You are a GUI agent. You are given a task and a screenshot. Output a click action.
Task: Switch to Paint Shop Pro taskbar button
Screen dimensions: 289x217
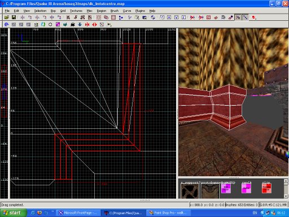168,213
